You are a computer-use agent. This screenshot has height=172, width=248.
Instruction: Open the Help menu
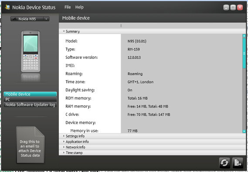pyautogui.click(x=79, y=7)
